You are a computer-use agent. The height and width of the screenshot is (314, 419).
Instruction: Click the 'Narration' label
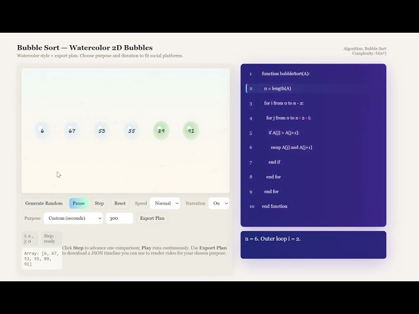195,203
